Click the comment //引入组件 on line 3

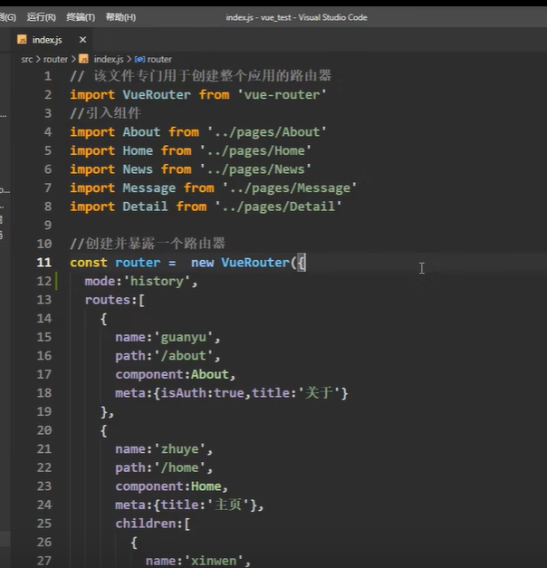pyautogui.click(x=105, y=113)
